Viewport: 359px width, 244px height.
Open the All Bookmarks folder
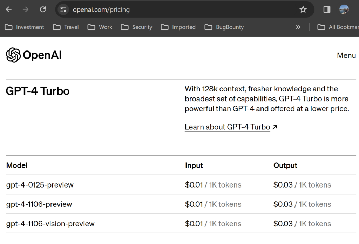(x=338, y=27)
